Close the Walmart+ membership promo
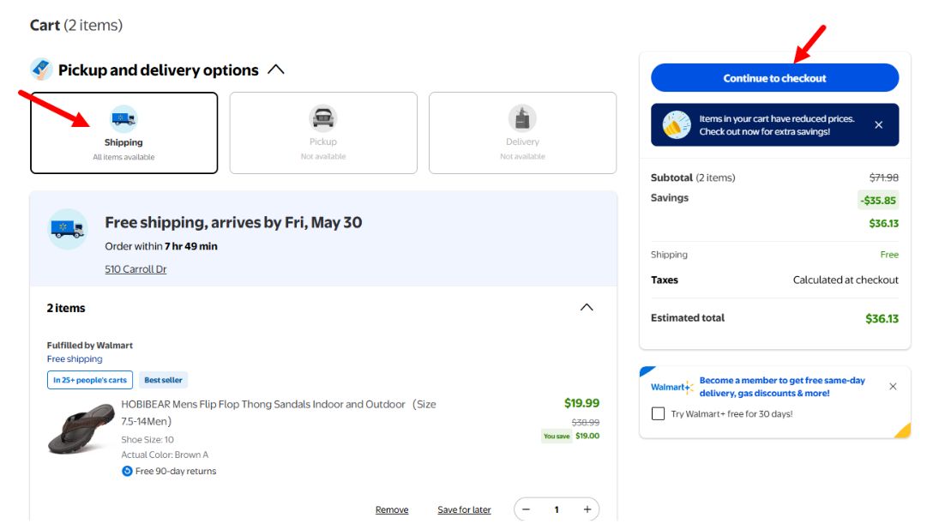 (893, 387)
